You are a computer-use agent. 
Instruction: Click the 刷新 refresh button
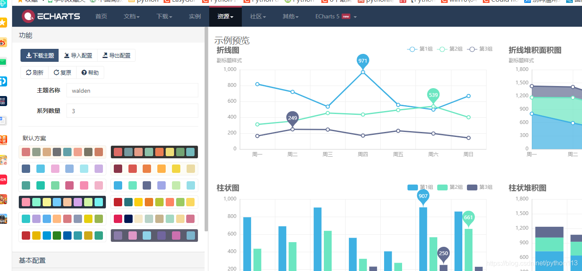click(35, 73)
